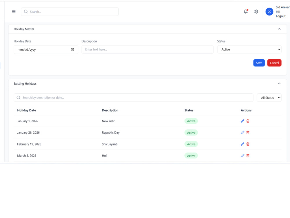
Task: Click the Republic Day description cell
Action: point(110,133)
